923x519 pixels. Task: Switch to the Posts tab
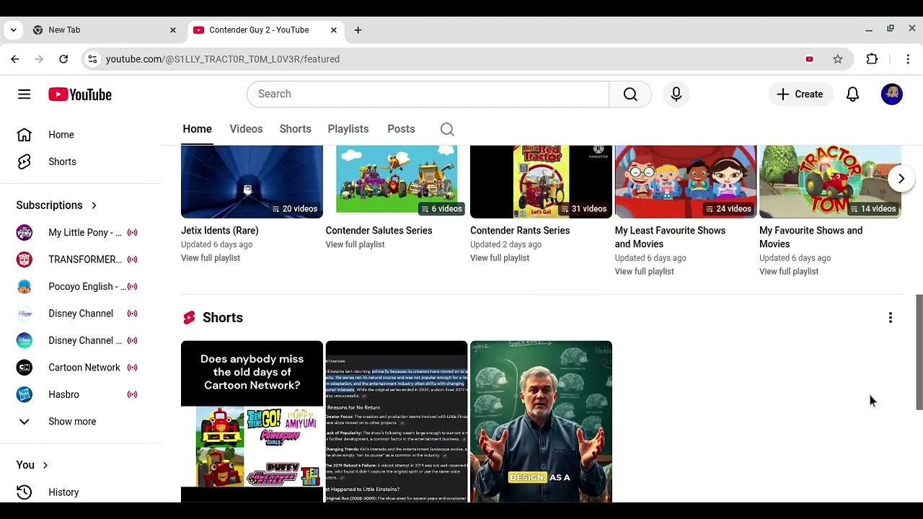(401, 129)
